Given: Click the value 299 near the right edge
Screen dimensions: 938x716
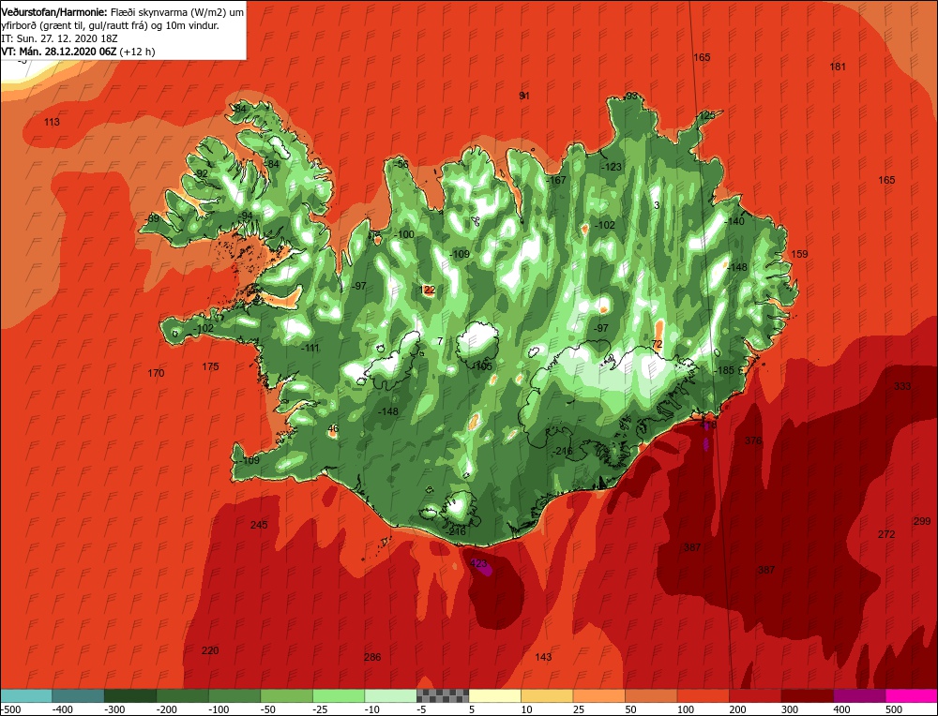Looking at the screenshot, I should pos(922,521).
